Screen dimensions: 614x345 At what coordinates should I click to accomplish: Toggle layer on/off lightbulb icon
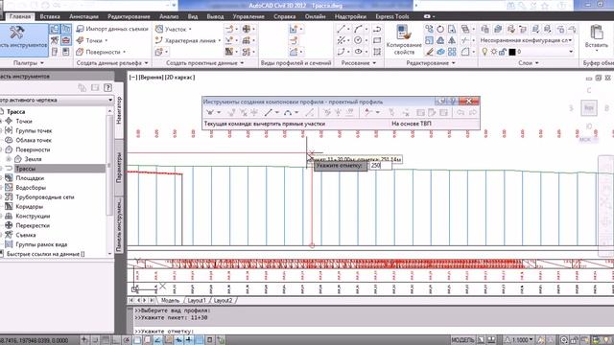[x=484, y=52]
